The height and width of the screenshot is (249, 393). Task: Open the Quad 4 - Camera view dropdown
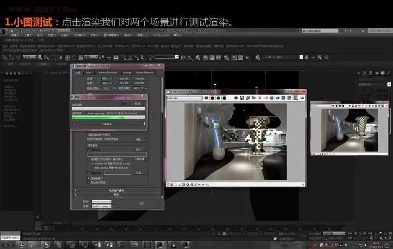point(102,206)
